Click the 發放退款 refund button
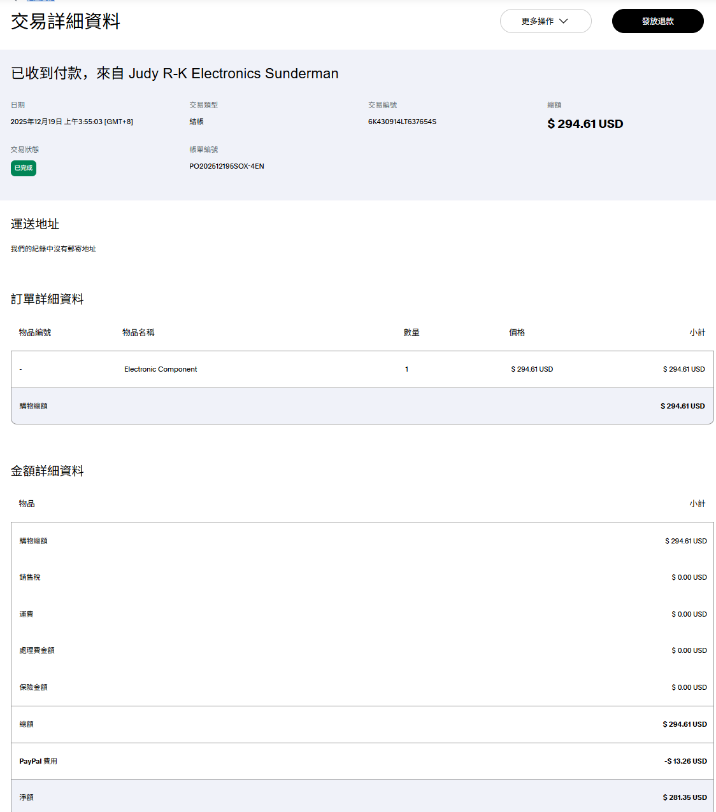Screen dimensions: 716x812 [657, 21]
